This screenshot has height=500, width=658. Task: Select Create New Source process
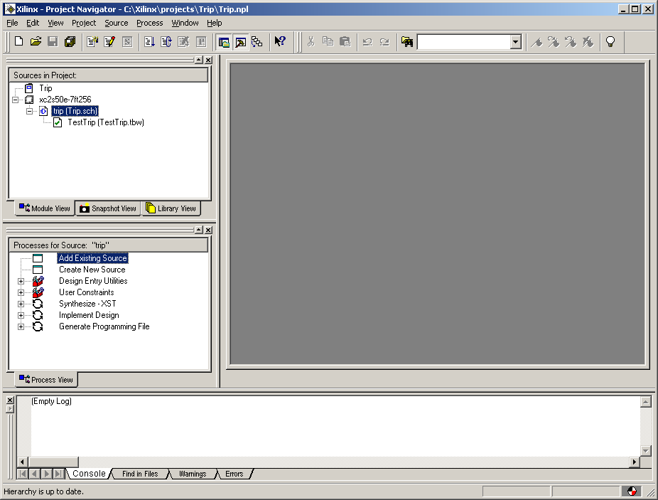92,270
